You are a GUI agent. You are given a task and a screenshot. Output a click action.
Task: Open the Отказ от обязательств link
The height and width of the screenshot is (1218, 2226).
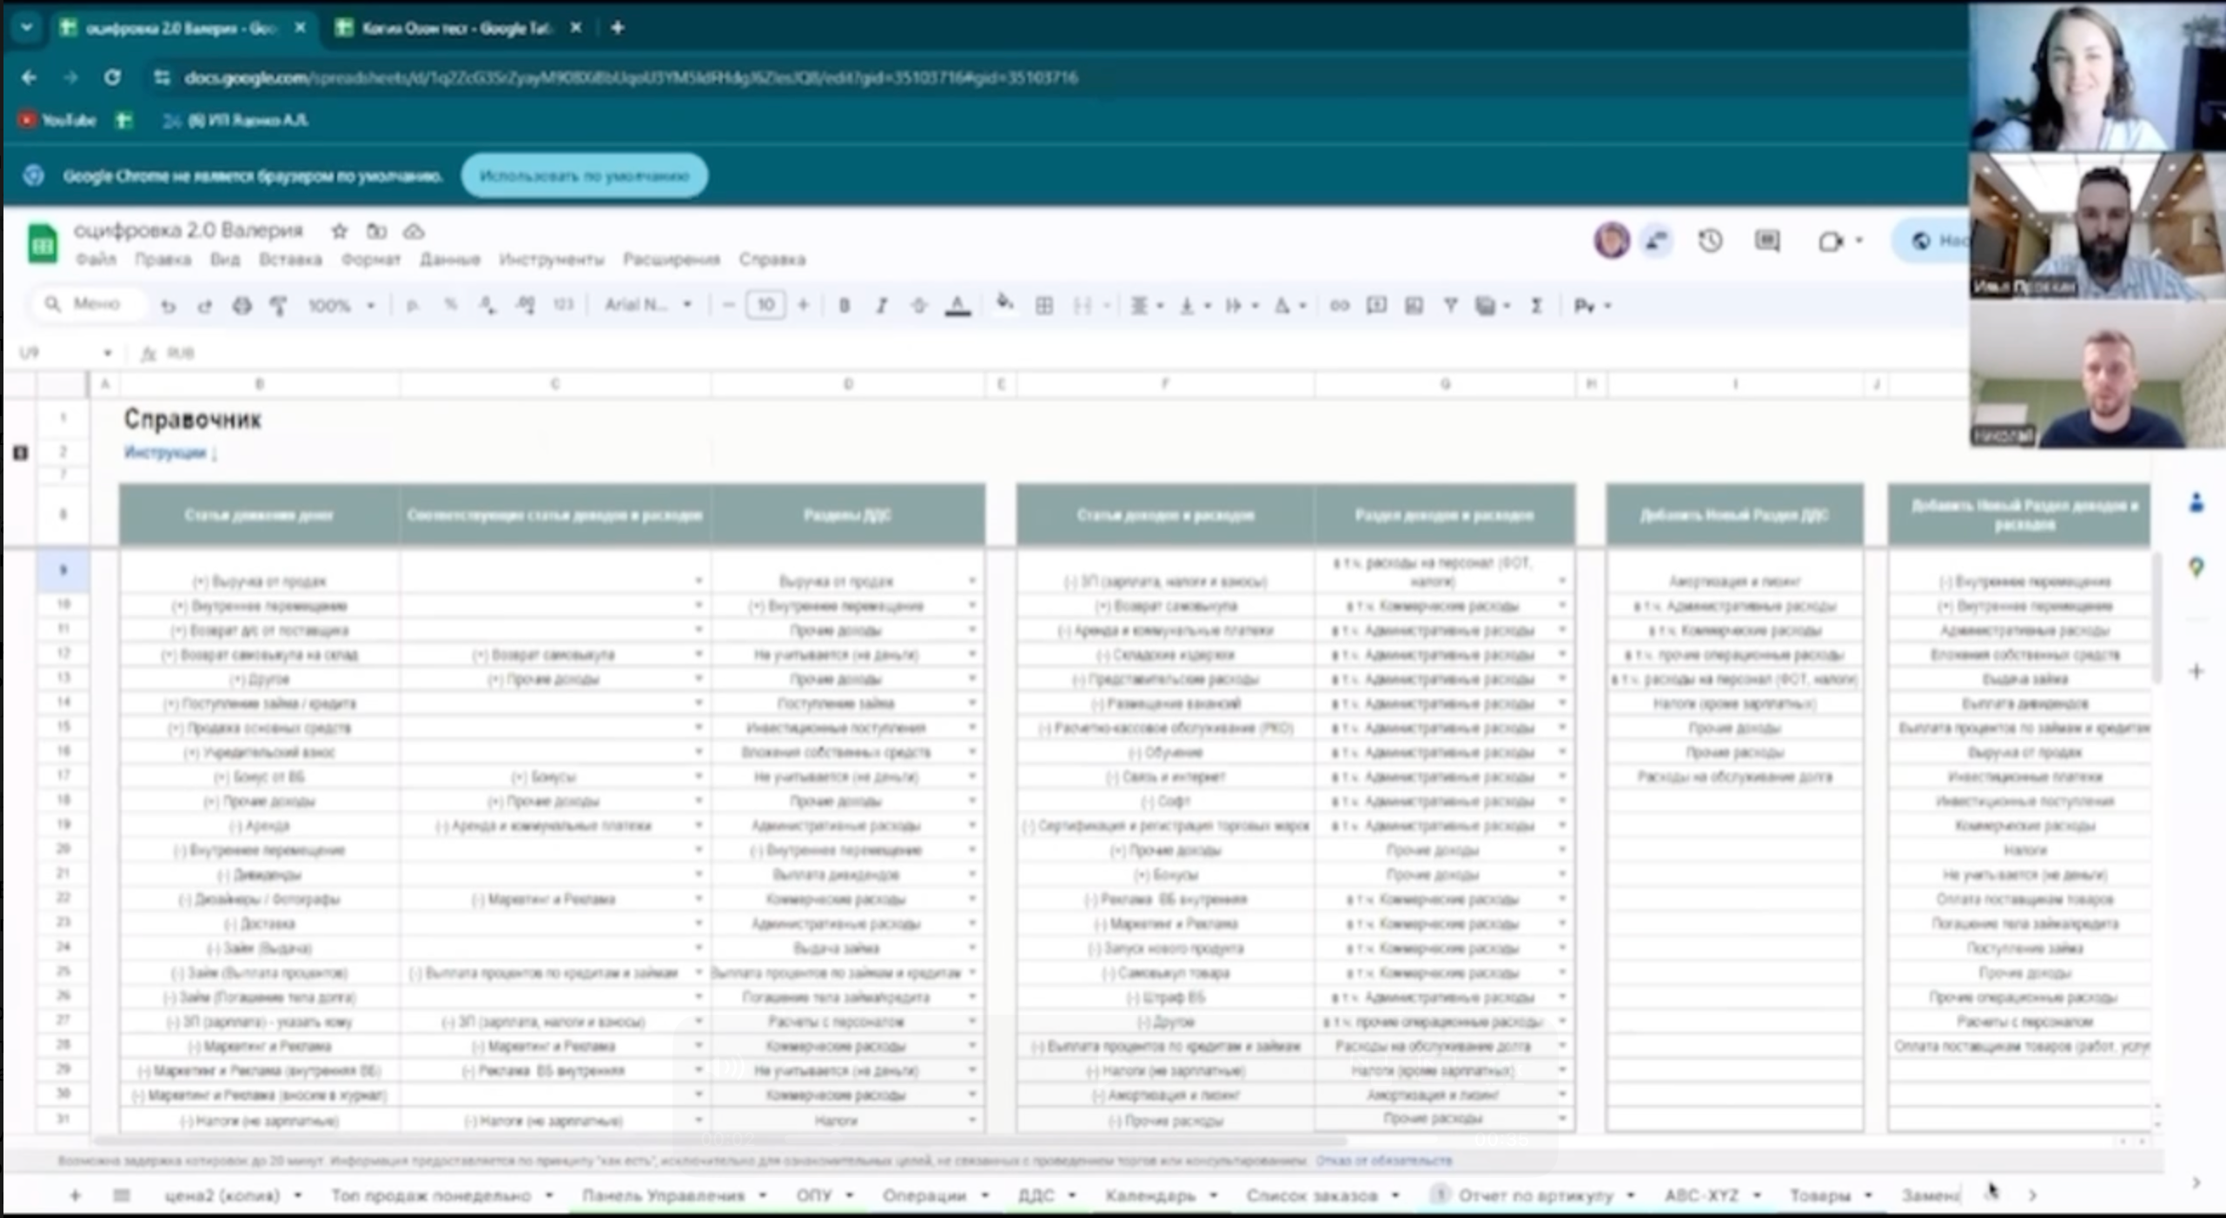[x=1383, y=1161]
